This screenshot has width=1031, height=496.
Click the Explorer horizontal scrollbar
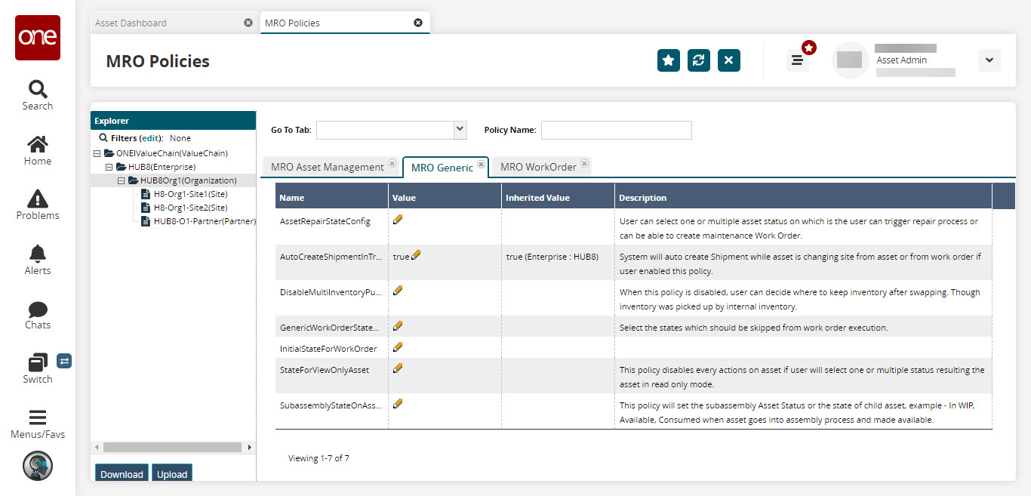(173, 447)
